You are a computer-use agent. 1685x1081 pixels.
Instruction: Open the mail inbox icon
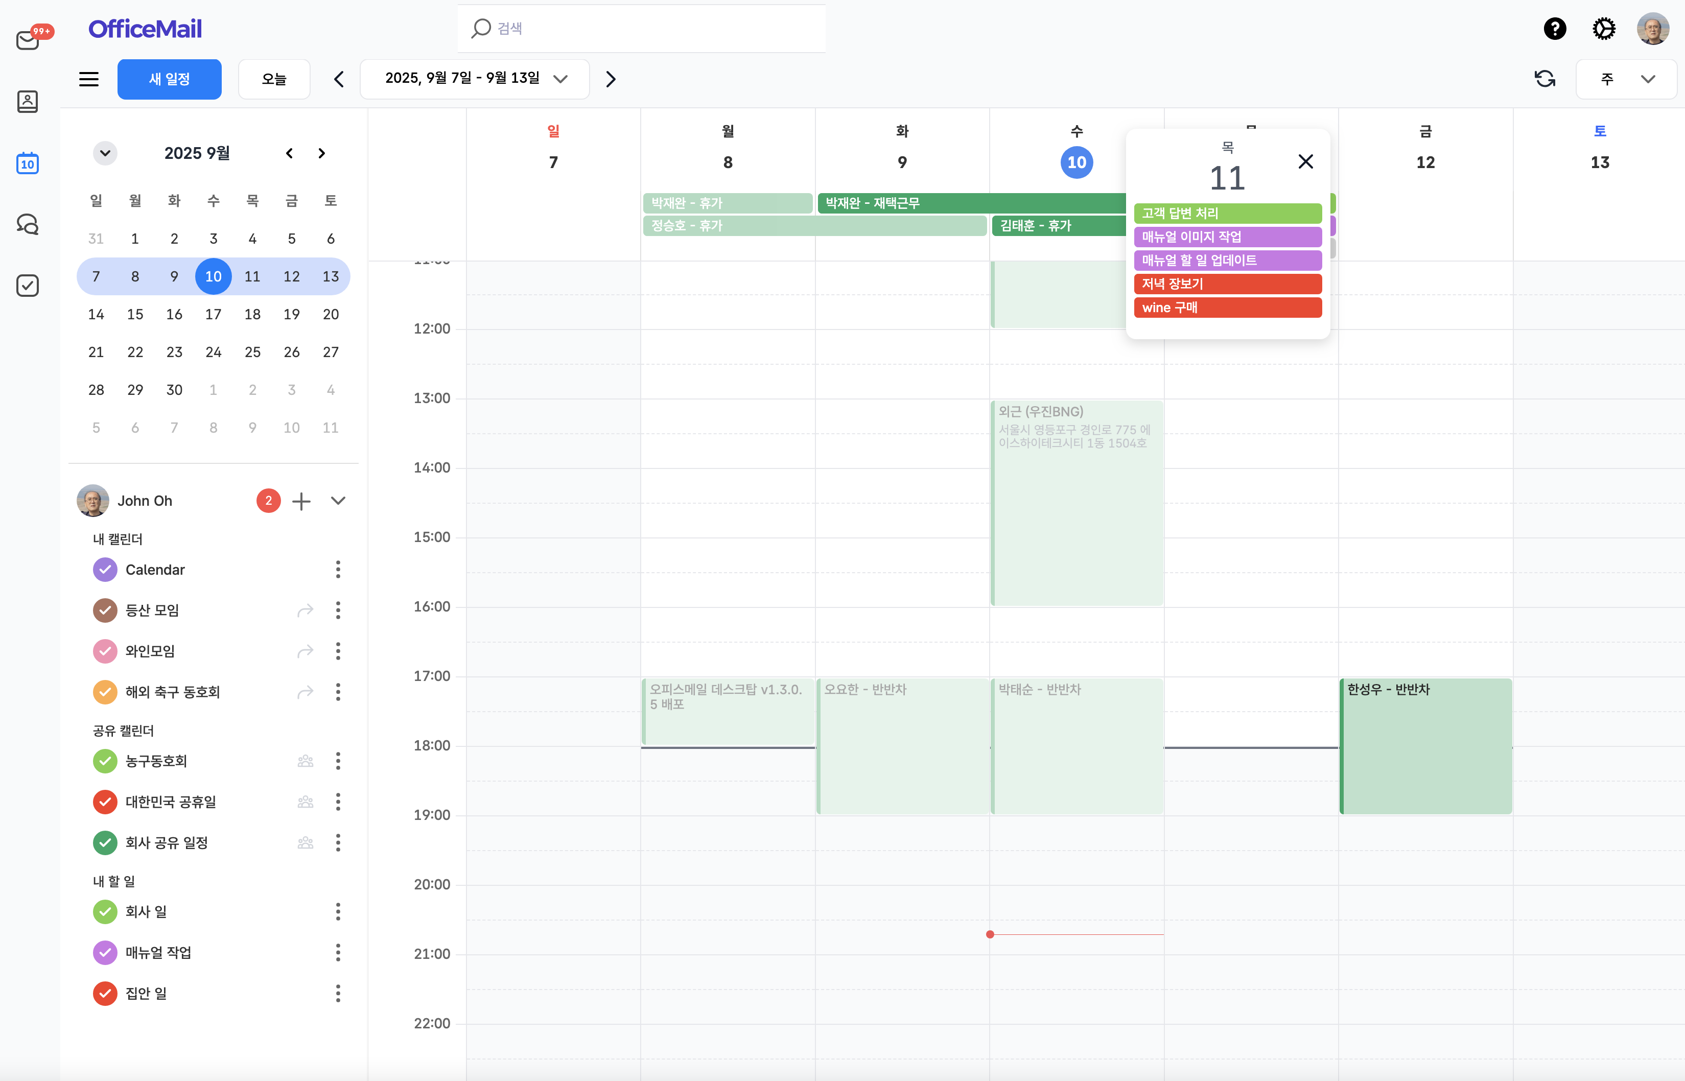coord(28,40)
